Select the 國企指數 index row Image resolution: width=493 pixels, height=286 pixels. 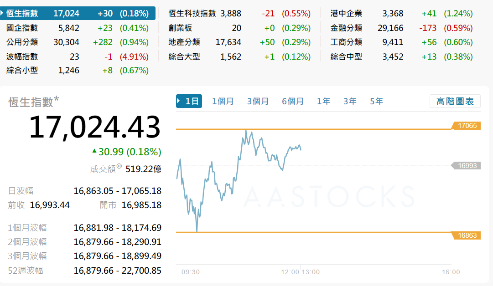click(x=22, y=28)
